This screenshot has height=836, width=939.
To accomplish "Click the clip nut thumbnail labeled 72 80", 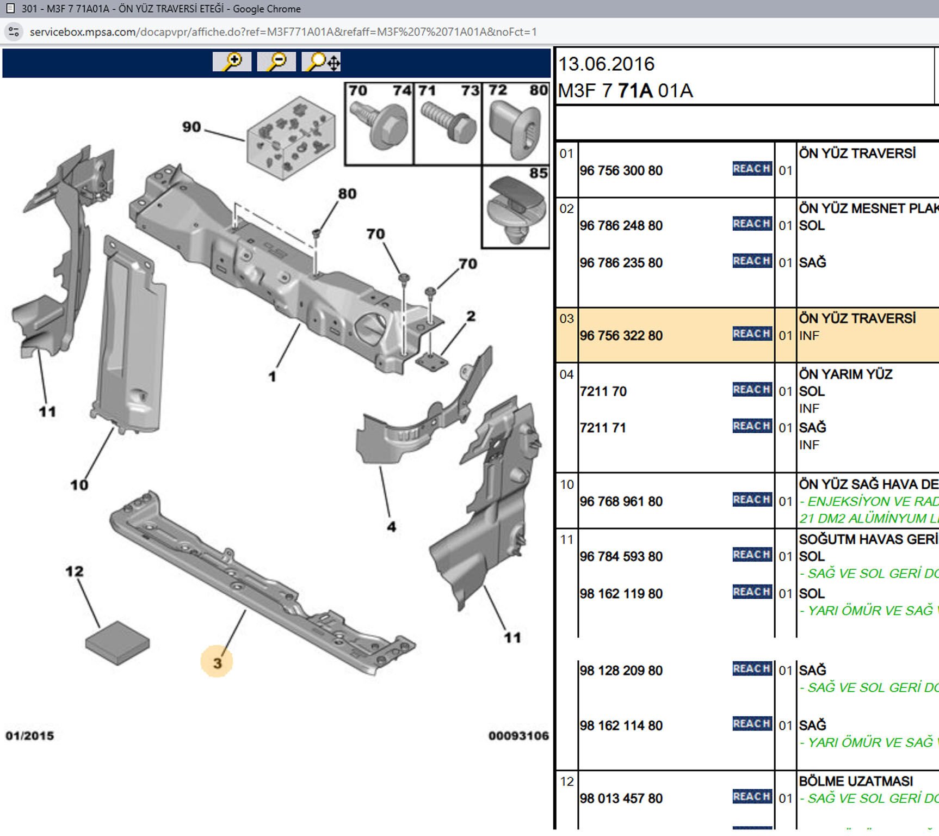I will [x=516, y=124].
